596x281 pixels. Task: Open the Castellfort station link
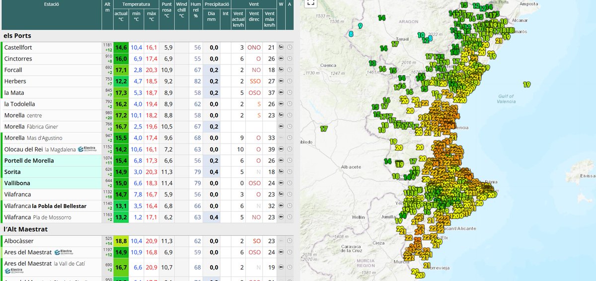pos(18,48)
